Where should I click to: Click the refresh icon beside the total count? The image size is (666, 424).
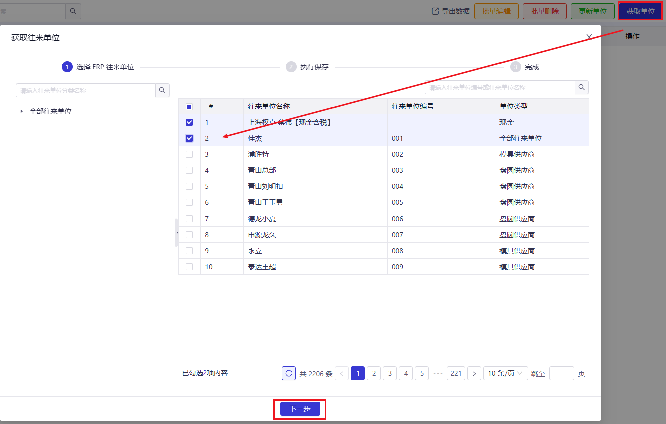289,373
